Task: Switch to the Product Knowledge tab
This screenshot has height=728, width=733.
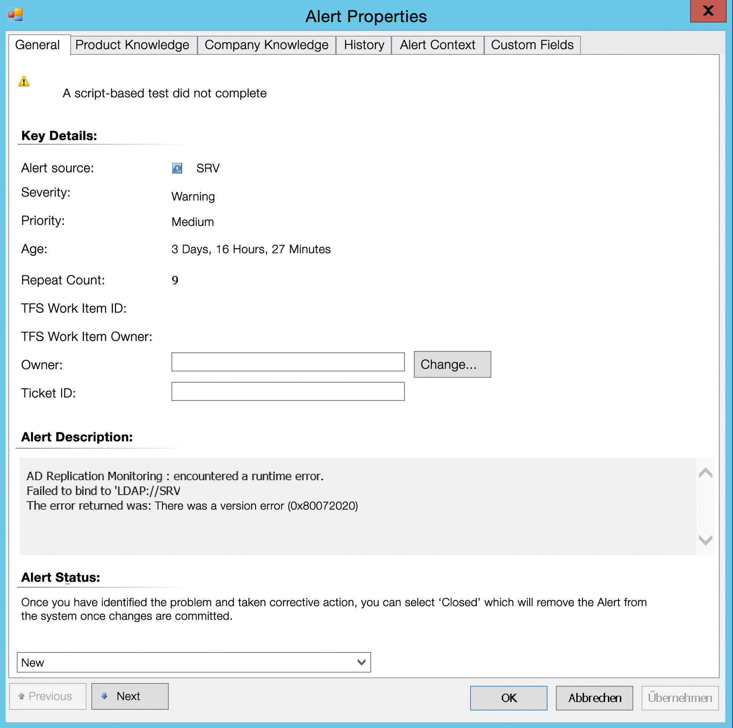Action: [x=132, y=45]
